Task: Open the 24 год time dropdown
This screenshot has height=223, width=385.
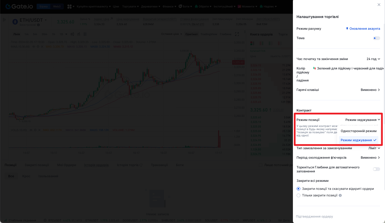Action: 373,59
